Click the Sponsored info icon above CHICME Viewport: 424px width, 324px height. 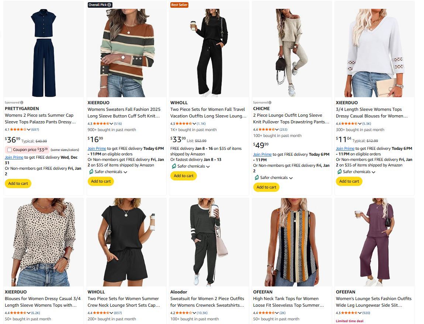270,102
